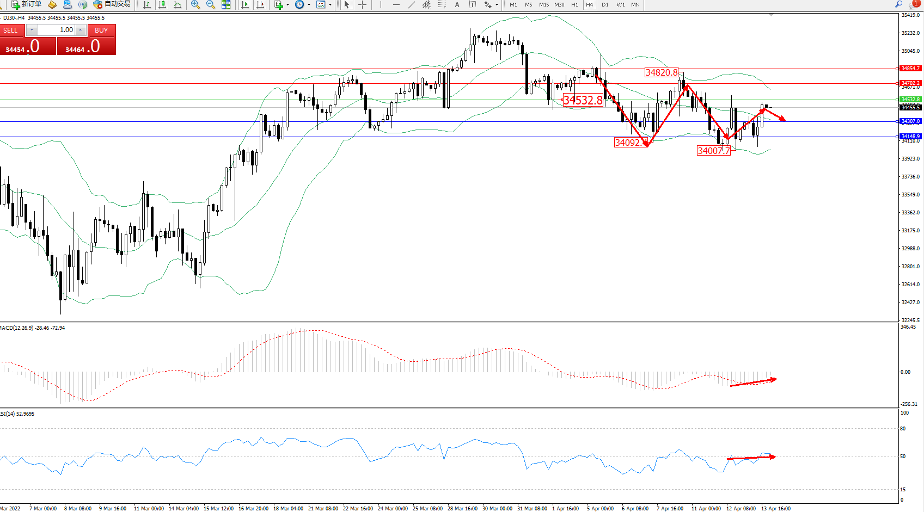Select the crosshair cursor tool

coord(362,5)
